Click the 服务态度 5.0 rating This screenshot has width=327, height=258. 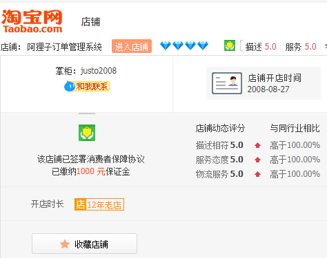click(219, 160)
